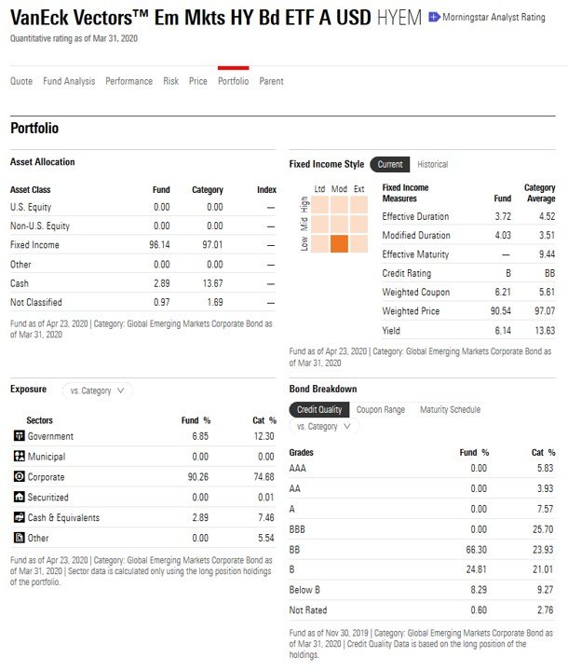Select the highlighted orange style box cell

(339, 244)
